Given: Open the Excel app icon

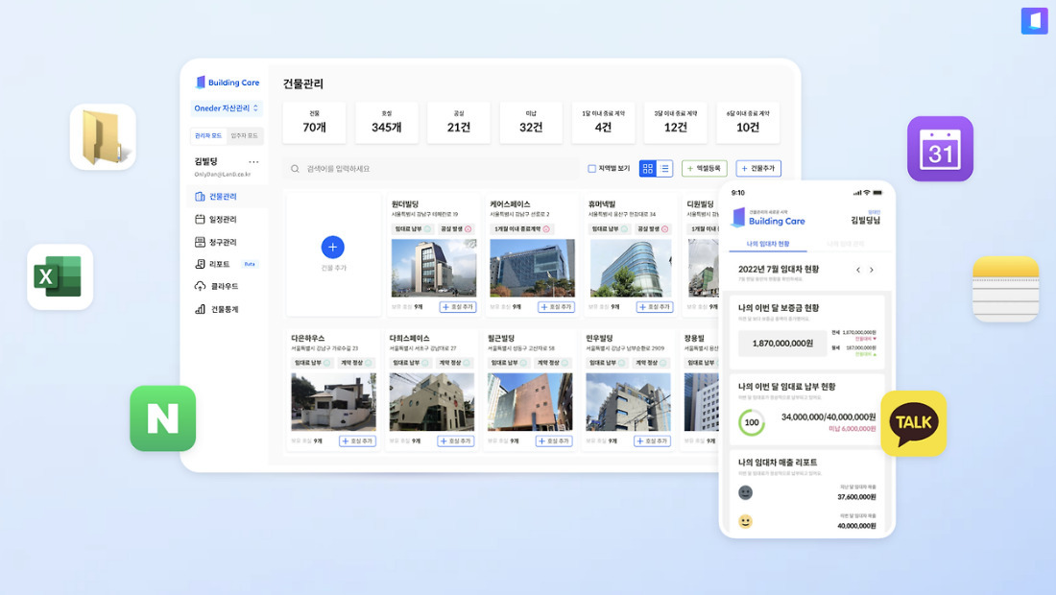Looking at the screenshot, I should 60,276.
